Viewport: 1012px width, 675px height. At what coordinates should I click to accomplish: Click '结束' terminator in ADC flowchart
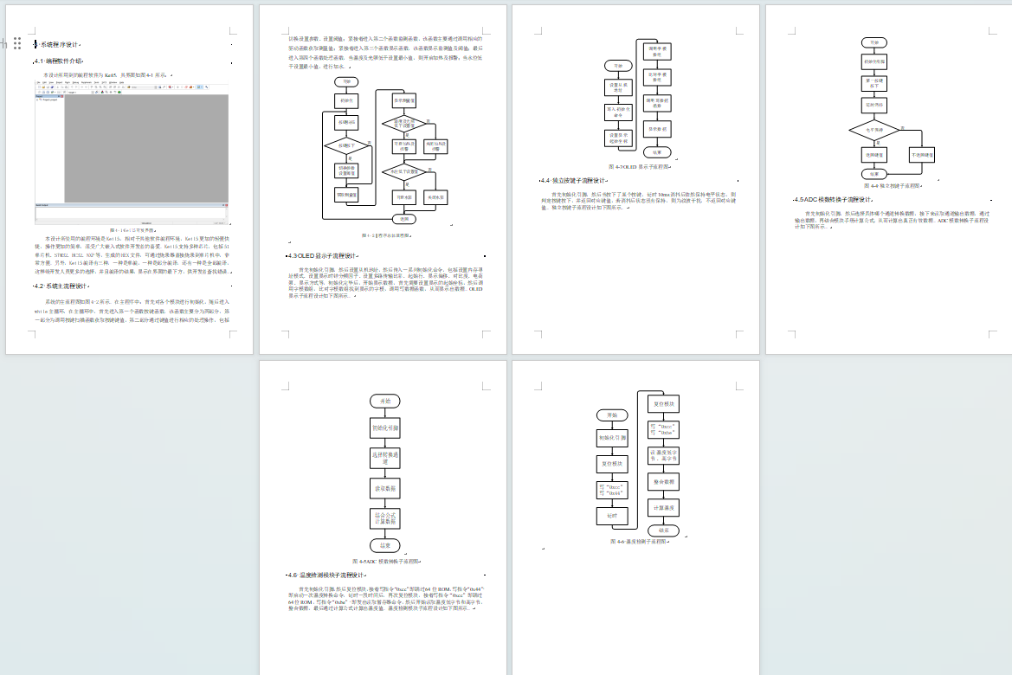pos(385,545)
